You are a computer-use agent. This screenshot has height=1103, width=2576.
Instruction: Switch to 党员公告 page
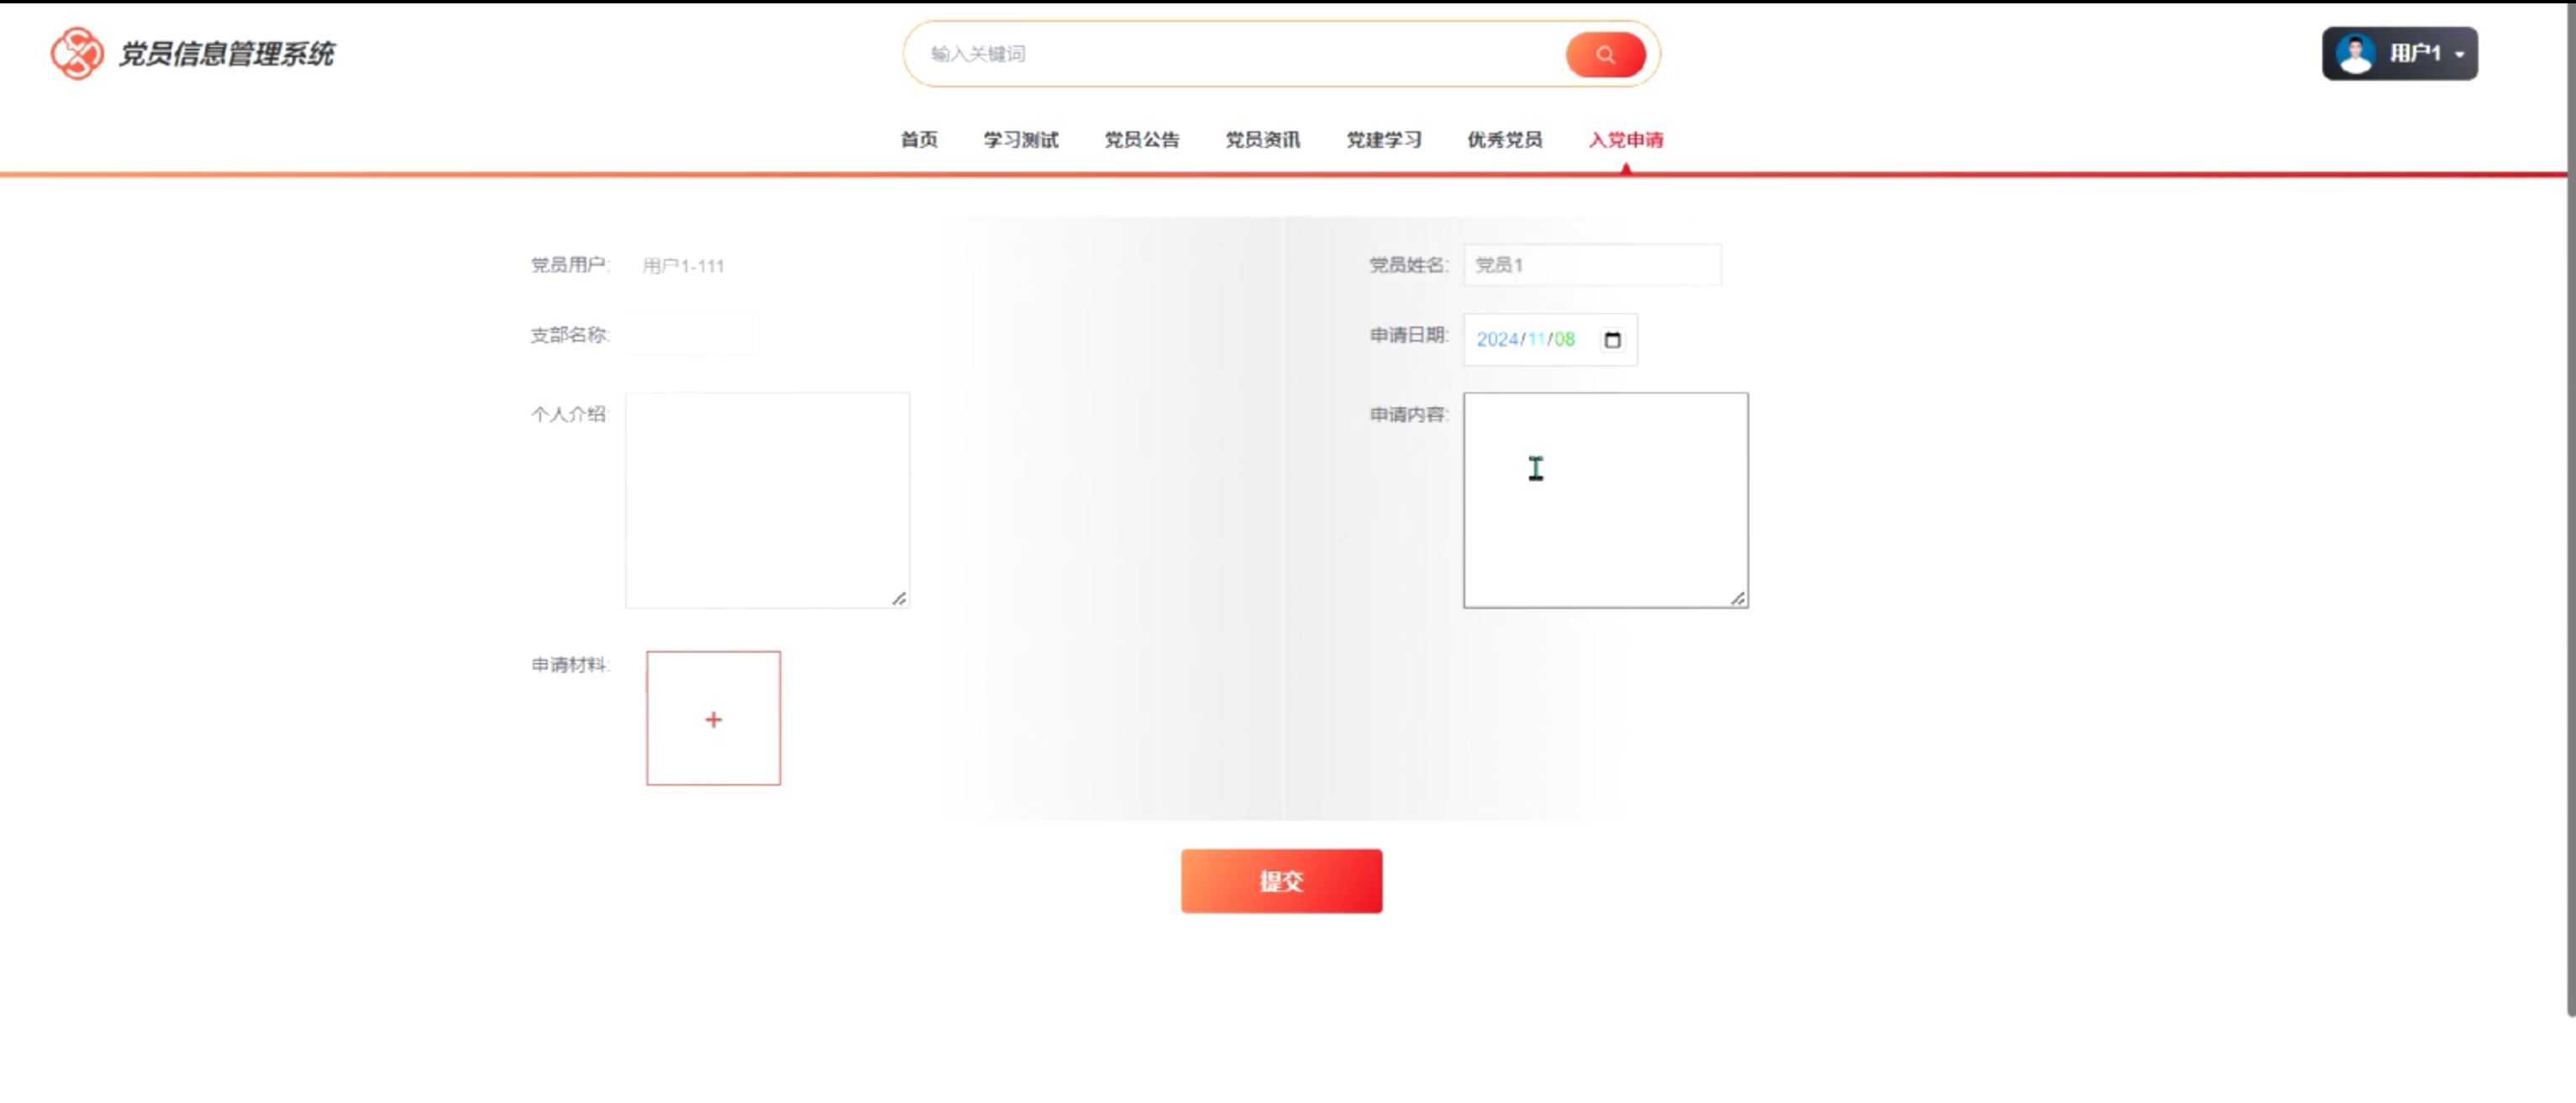(x=1141, y=140)
